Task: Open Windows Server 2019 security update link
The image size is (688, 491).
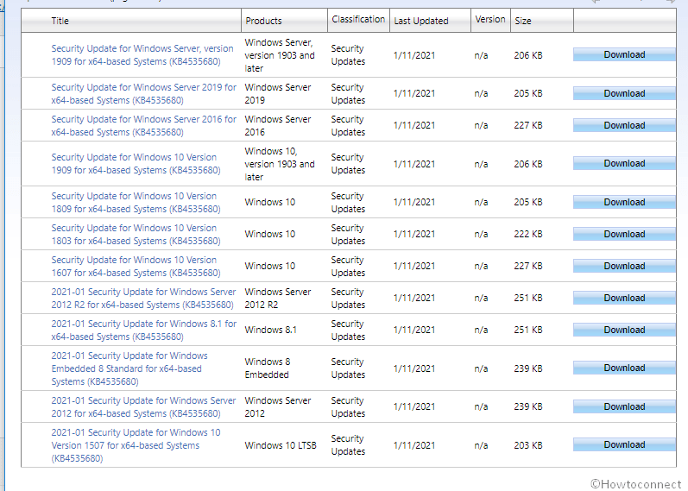Action: click(143, 93)
